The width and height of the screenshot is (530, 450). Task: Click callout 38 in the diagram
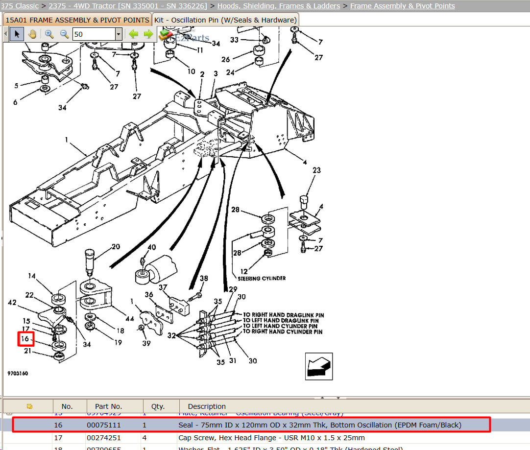(204, 279)
